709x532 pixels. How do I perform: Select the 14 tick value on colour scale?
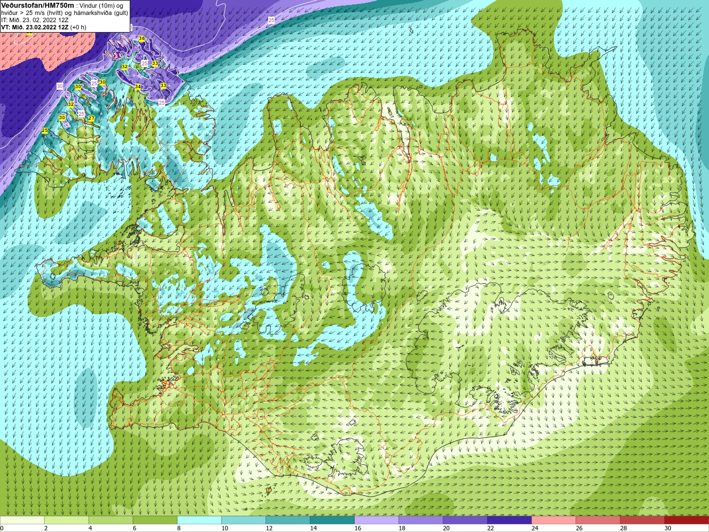(314, 528)
